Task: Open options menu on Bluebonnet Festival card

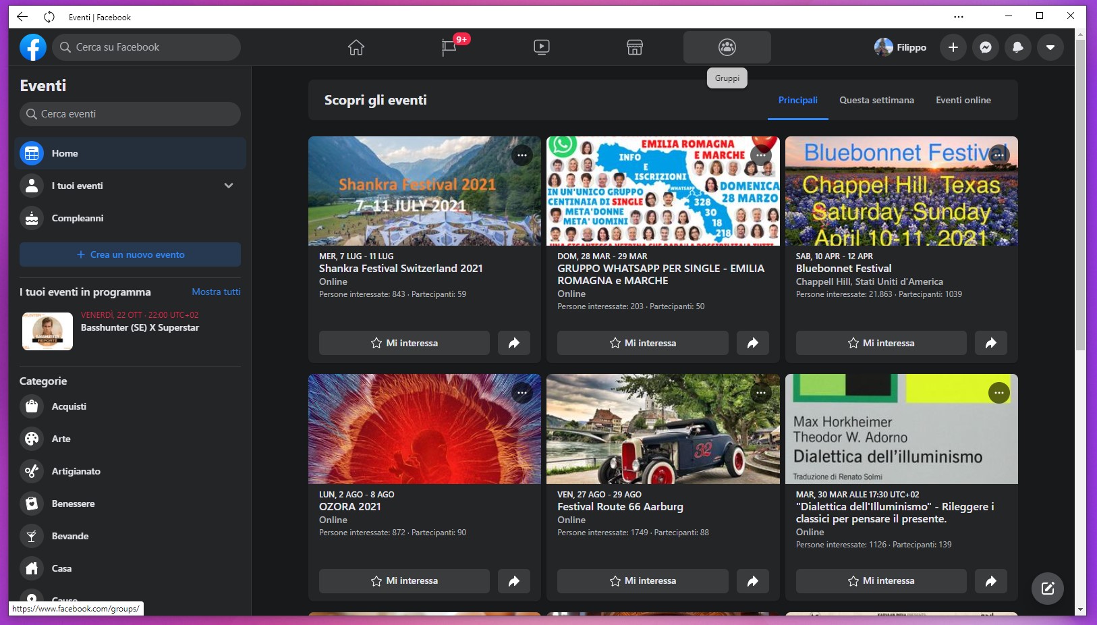Action: point(999,155)
